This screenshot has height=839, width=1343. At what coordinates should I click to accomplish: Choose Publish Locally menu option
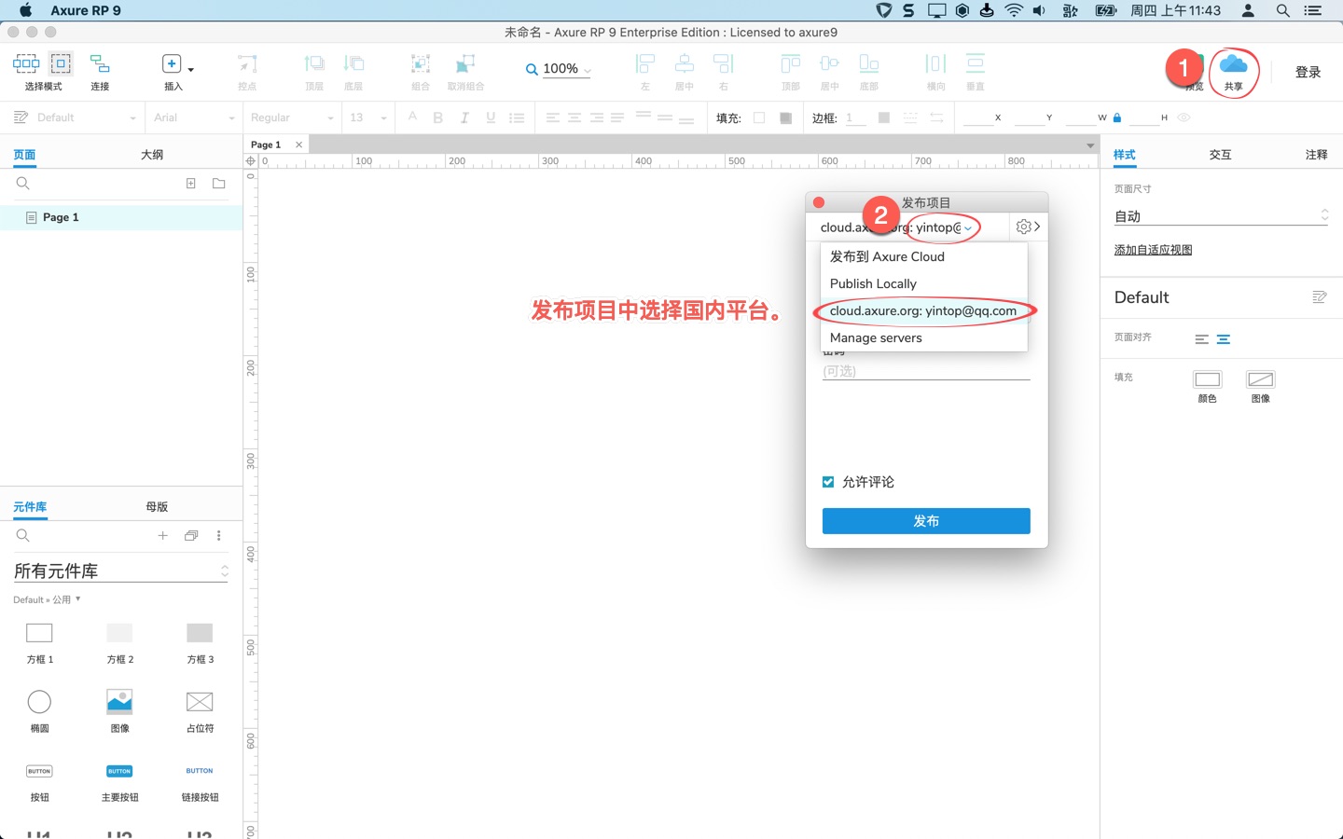click(924, 283)
